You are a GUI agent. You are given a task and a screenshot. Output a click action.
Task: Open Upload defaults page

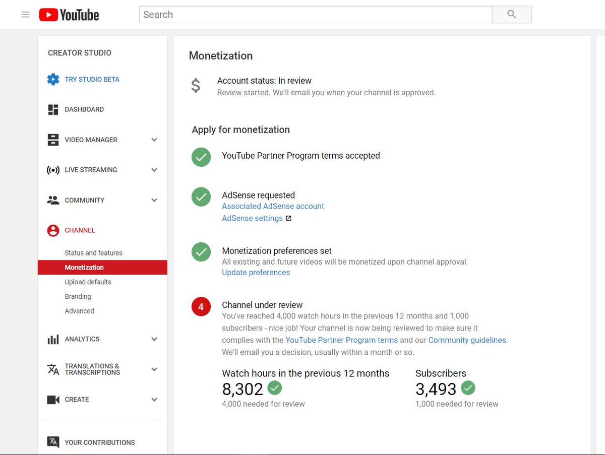click(x=88, y=282)
